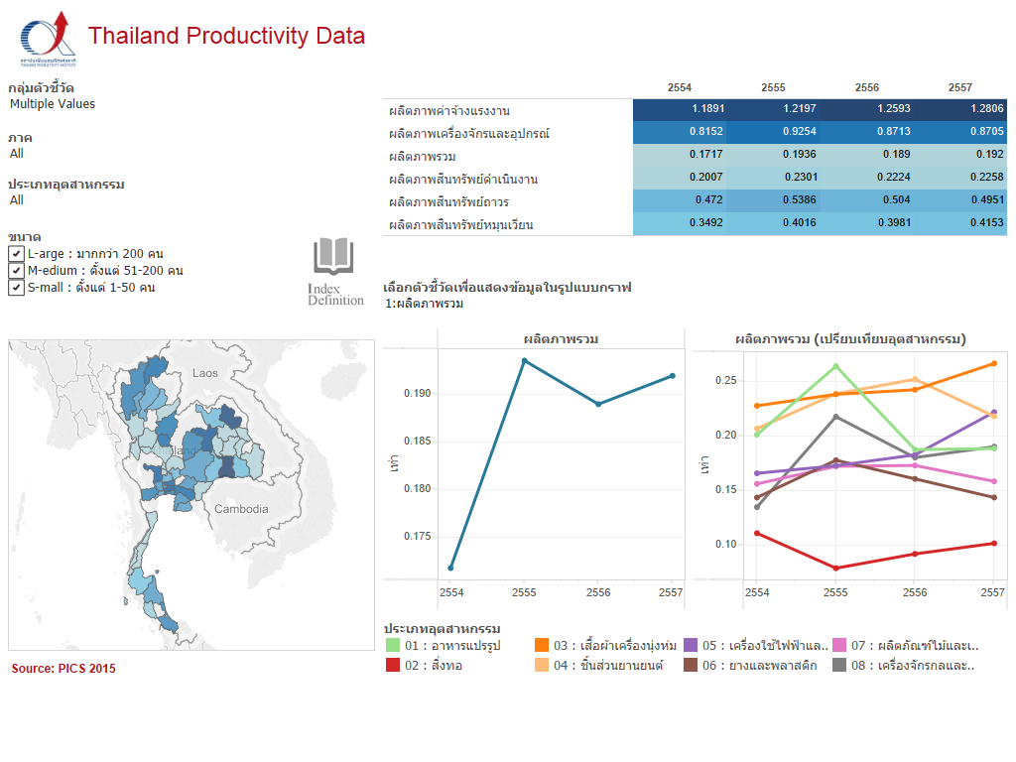1016x762 pixels.
Task: Select the brown 06 legend swatch
Action: (691, 665)
